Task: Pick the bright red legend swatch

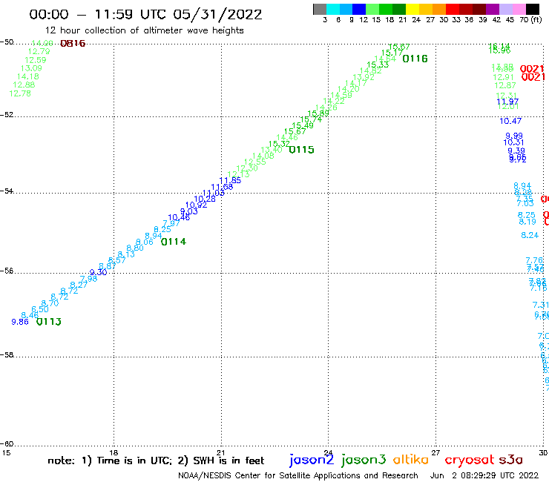Action: click(453, 9)
